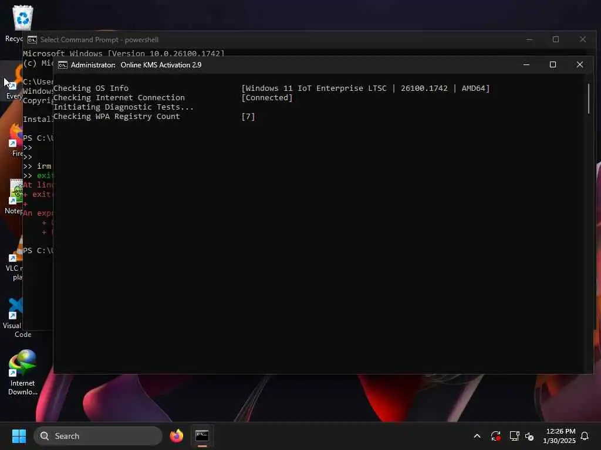Open network status tray icon
Image resolution: width=601 pixels, height=450 pixels.
[514, 436]
